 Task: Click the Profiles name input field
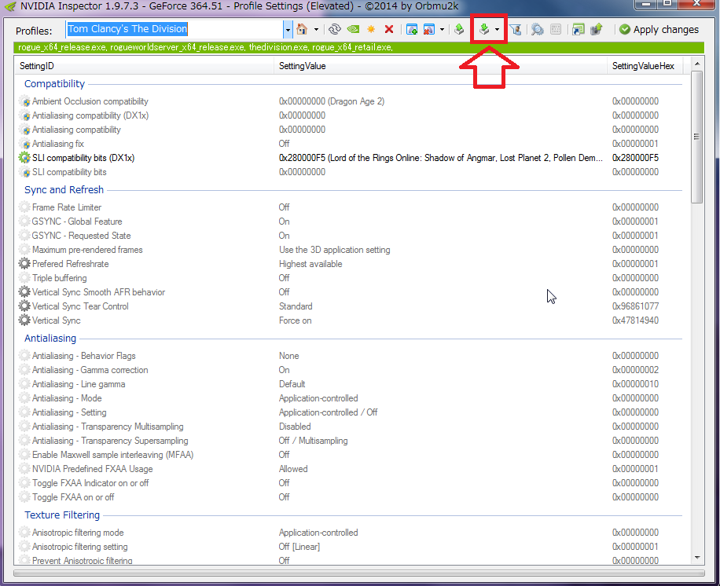point(174,30)
